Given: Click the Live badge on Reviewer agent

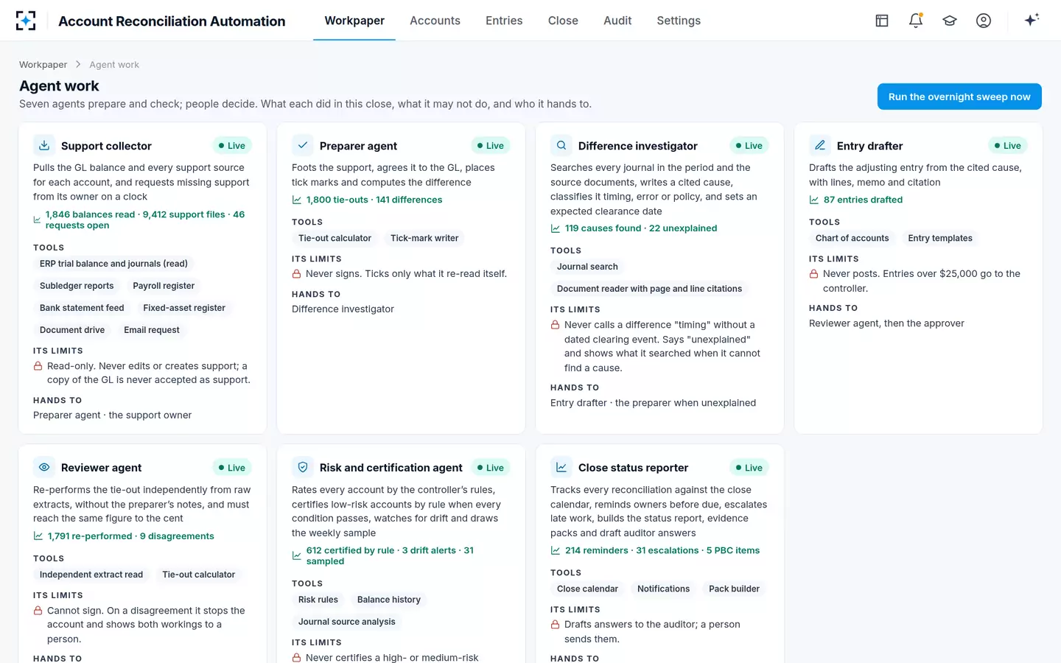Looking at the screenshot, I should tap(232, 468).
